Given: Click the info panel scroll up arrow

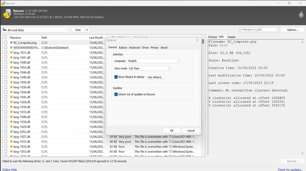Looking at the screenshot, I should 302,42.
